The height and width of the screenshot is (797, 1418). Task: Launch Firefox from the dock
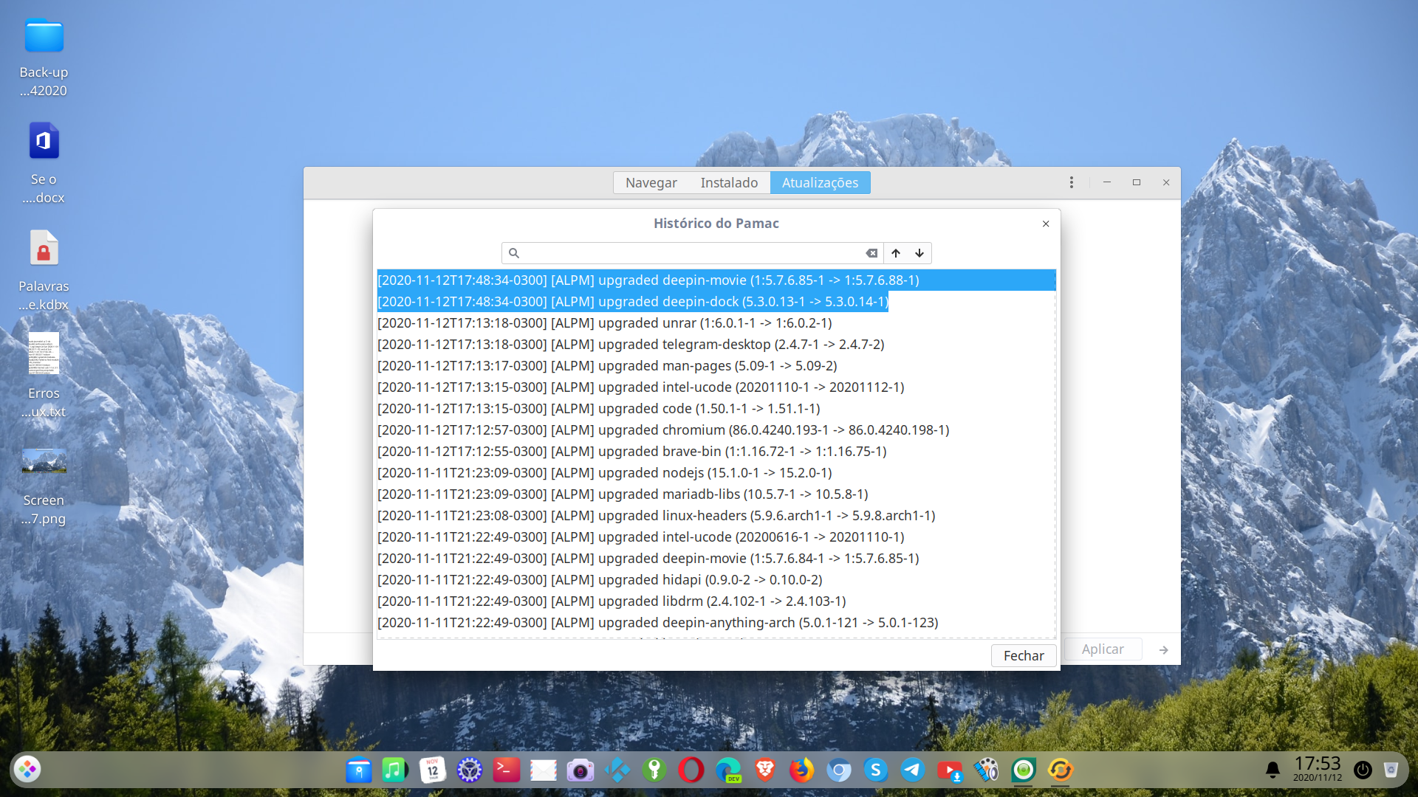[x=802, y=770]
